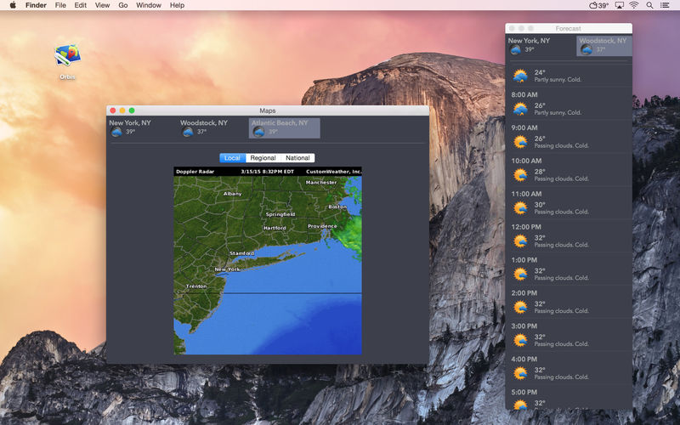The width and height of the screenshot is (680, 425).
Task: Select Woodstock, NY in Forecast window
Action: click(603, 45)
